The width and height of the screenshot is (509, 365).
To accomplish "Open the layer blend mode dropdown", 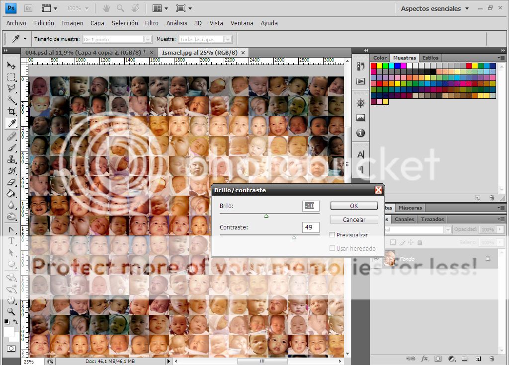I will click(x=448, y=229).
